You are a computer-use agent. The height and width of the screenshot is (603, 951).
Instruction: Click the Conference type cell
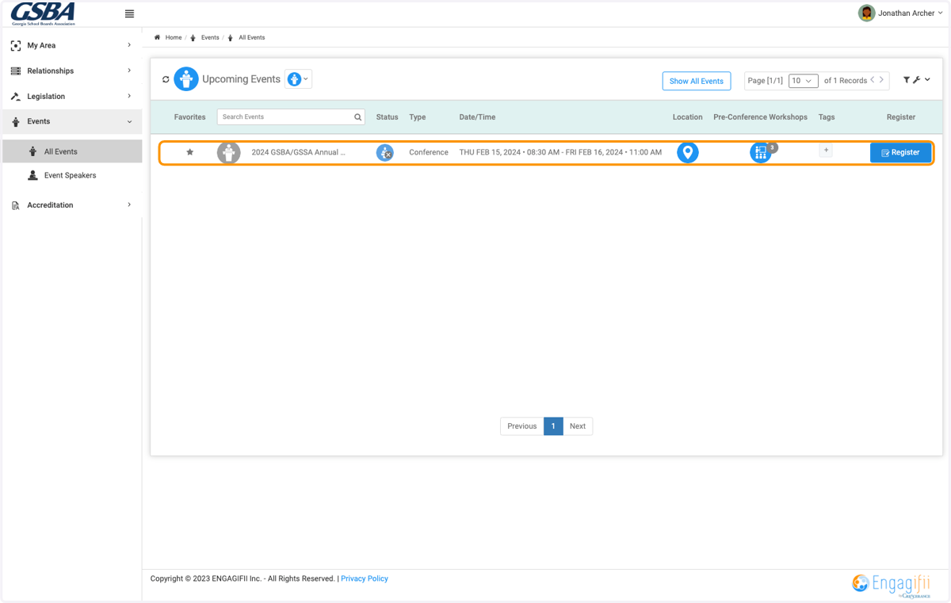429,152
